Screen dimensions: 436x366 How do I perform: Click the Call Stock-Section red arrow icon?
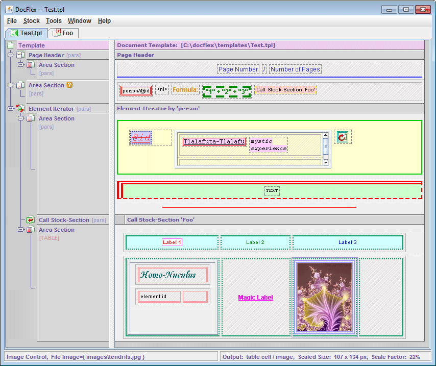(30, 219)
